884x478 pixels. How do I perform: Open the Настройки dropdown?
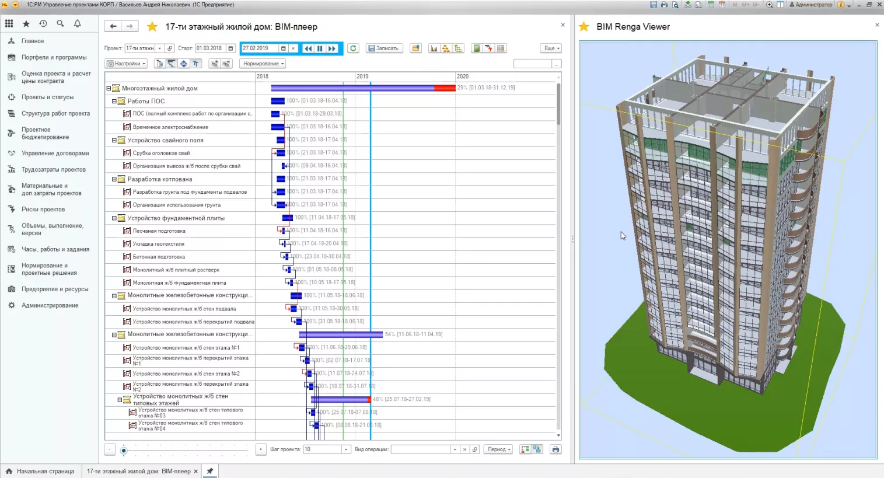127,64
